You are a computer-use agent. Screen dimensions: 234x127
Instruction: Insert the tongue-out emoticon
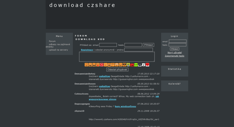(98, 65)
